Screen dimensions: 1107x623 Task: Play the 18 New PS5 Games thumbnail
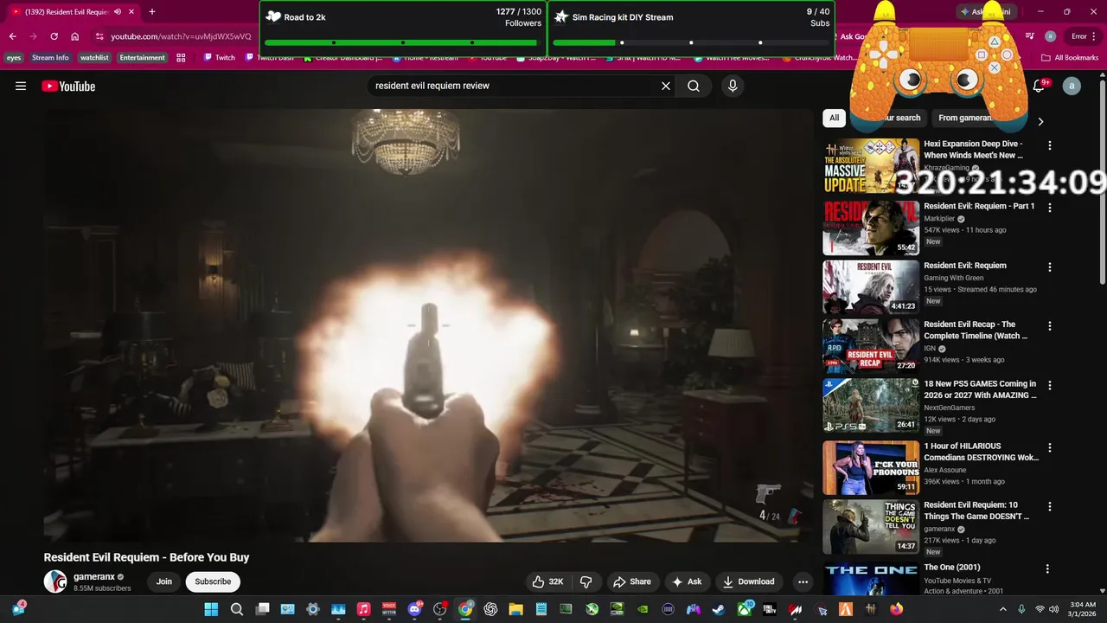click(x=871, y=405)
